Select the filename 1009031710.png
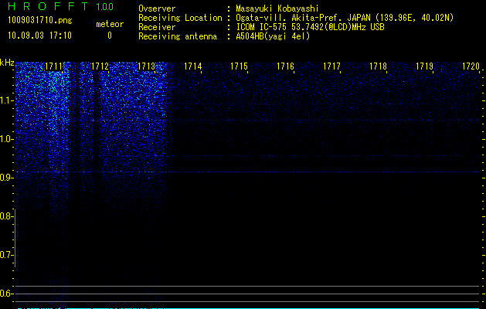This screenshot has height=309, width=486. (x=40, y=20)
